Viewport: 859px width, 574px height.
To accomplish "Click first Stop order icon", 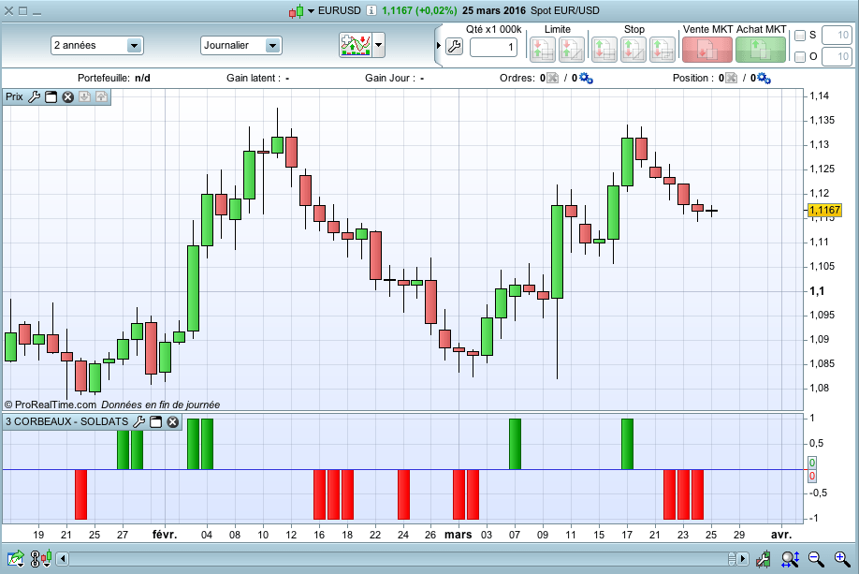I will coord(604,49).
